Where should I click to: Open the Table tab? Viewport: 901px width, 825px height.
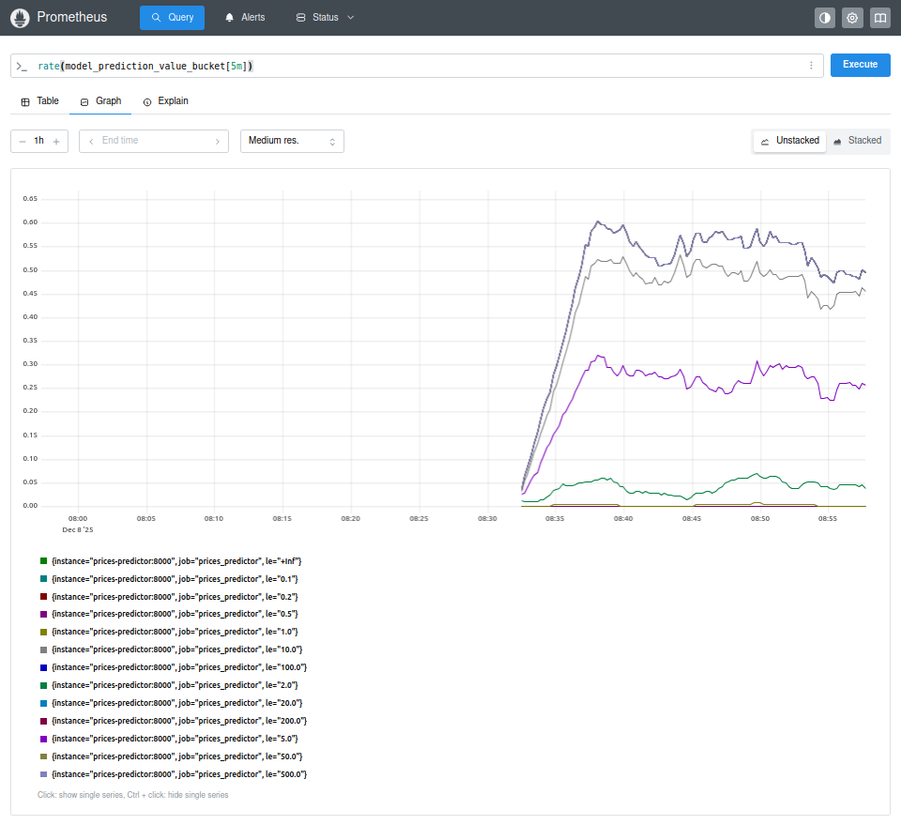39,101
